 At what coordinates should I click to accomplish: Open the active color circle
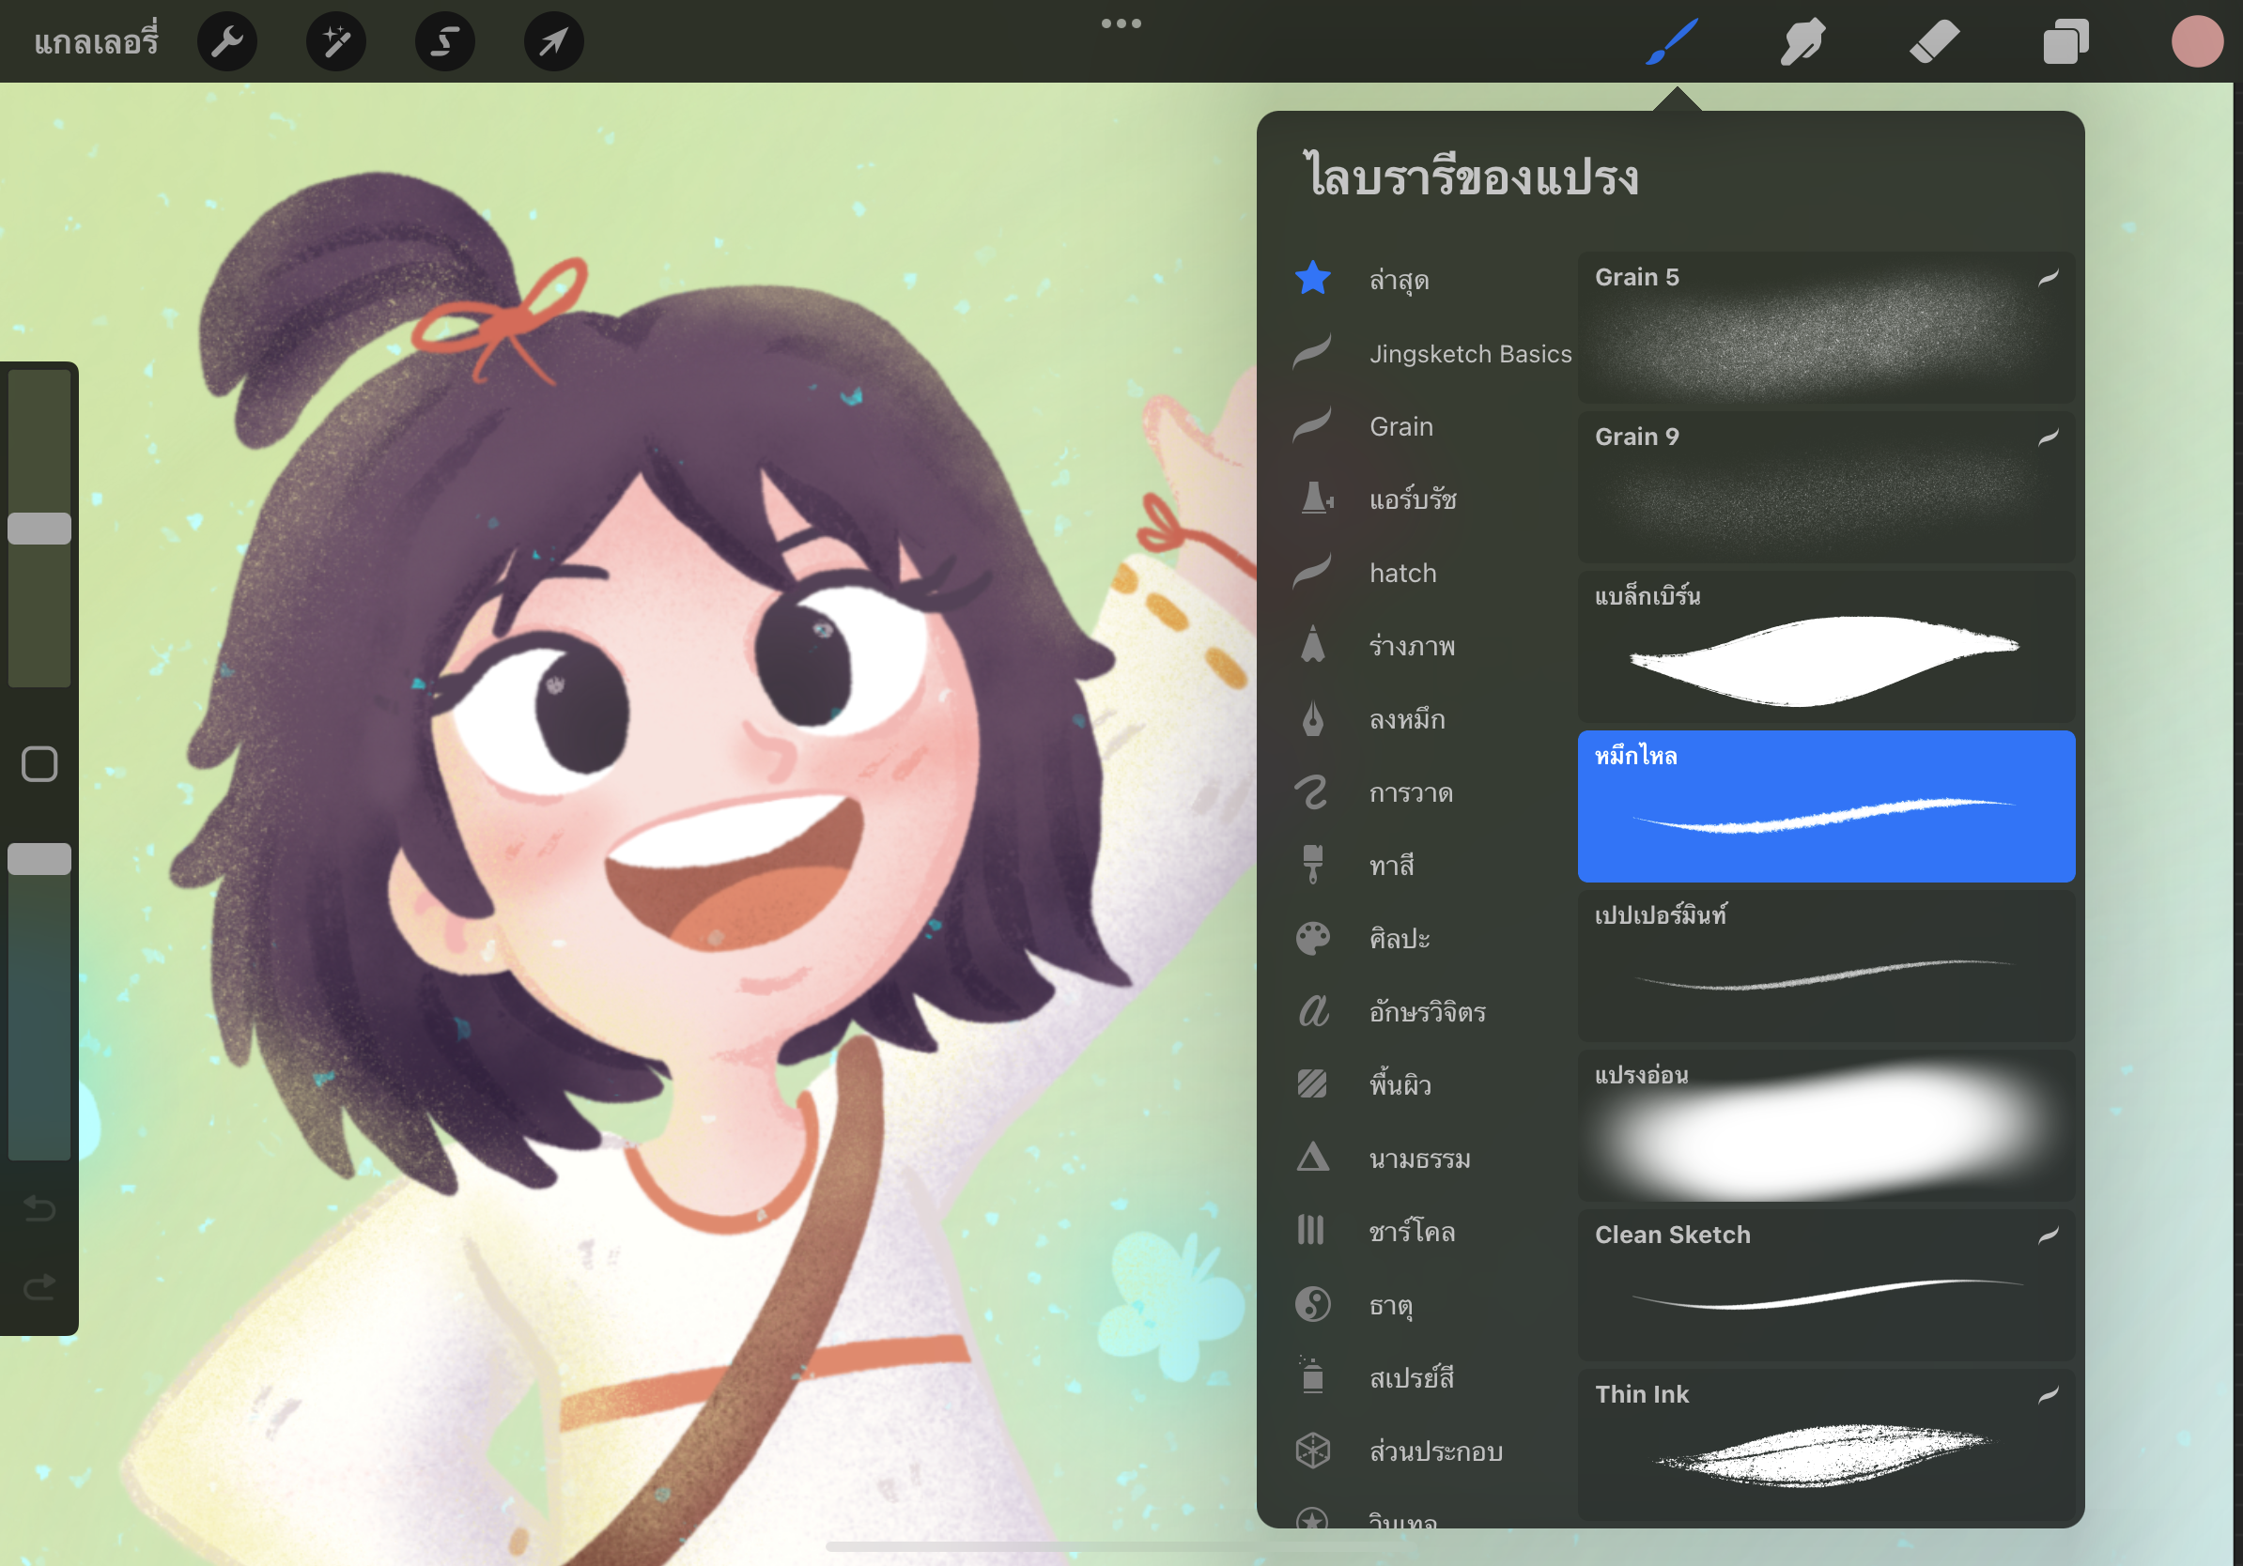coord(2196,42)
